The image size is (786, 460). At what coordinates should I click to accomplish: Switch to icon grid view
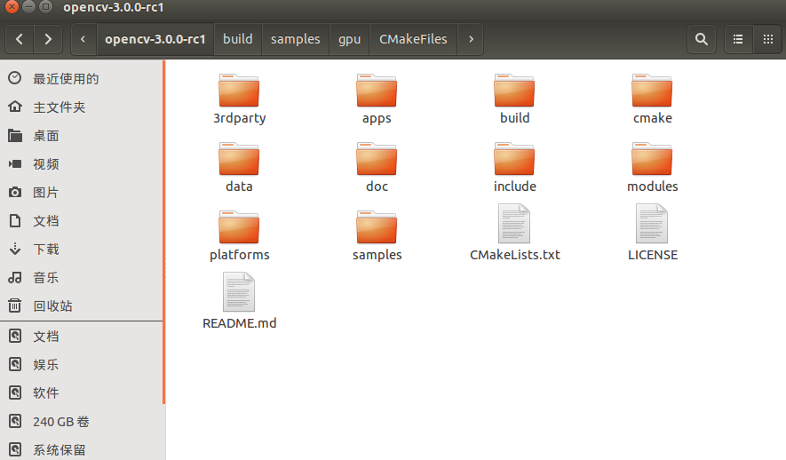[767, 39]
